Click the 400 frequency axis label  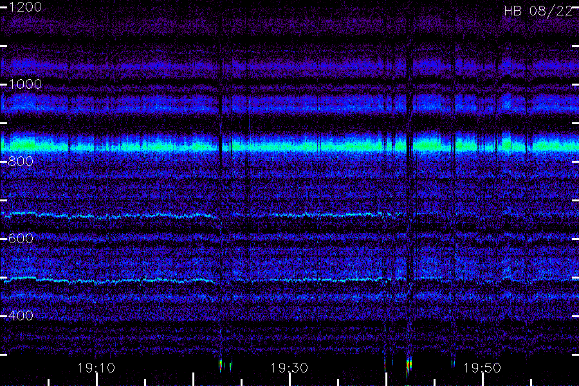(x=21, y=316)
